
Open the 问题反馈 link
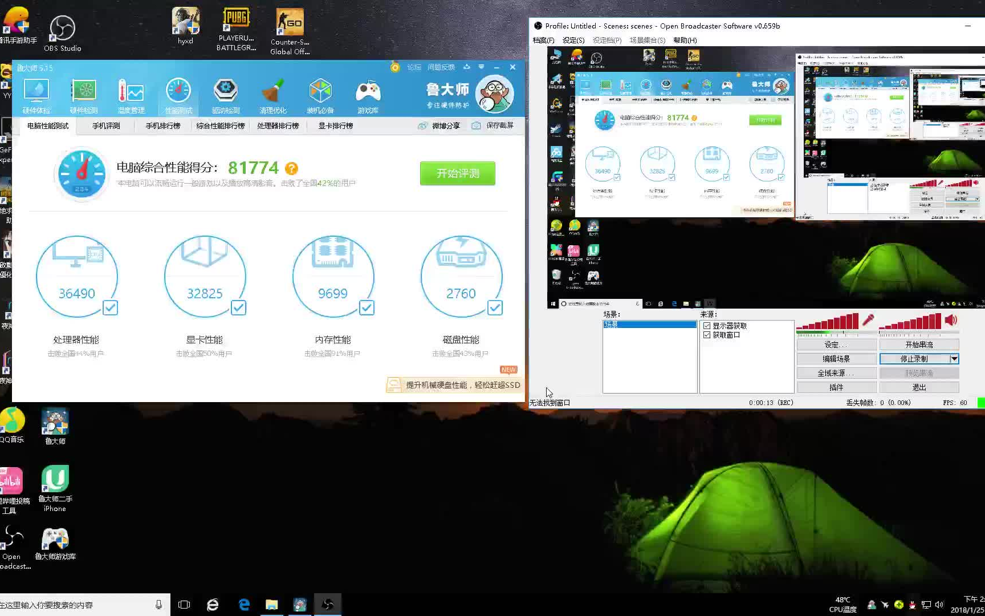click(x=441, y=67)
